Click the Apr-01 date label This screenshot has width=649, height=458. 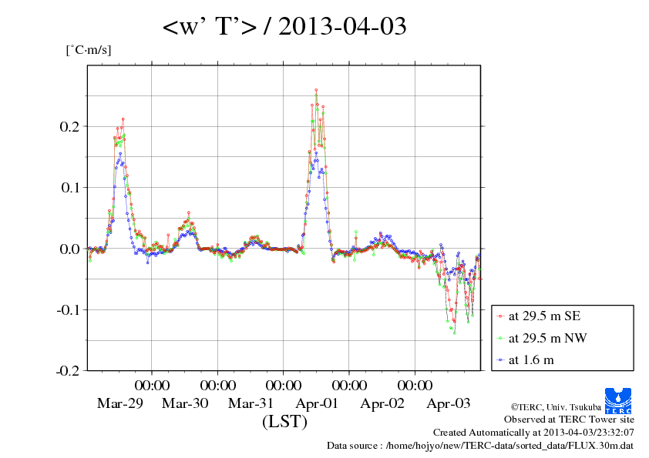point(317,403)
